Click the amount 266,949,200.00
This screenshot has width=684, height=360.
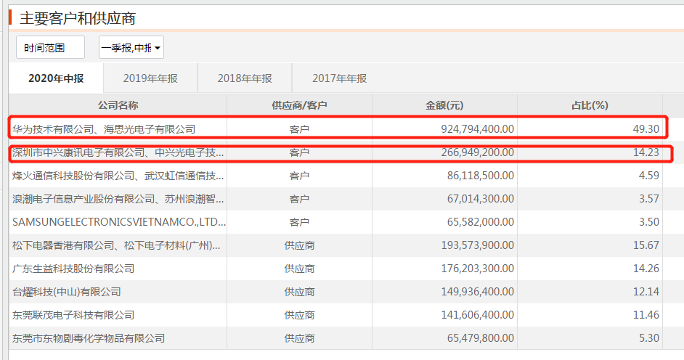tap(477, 152)
